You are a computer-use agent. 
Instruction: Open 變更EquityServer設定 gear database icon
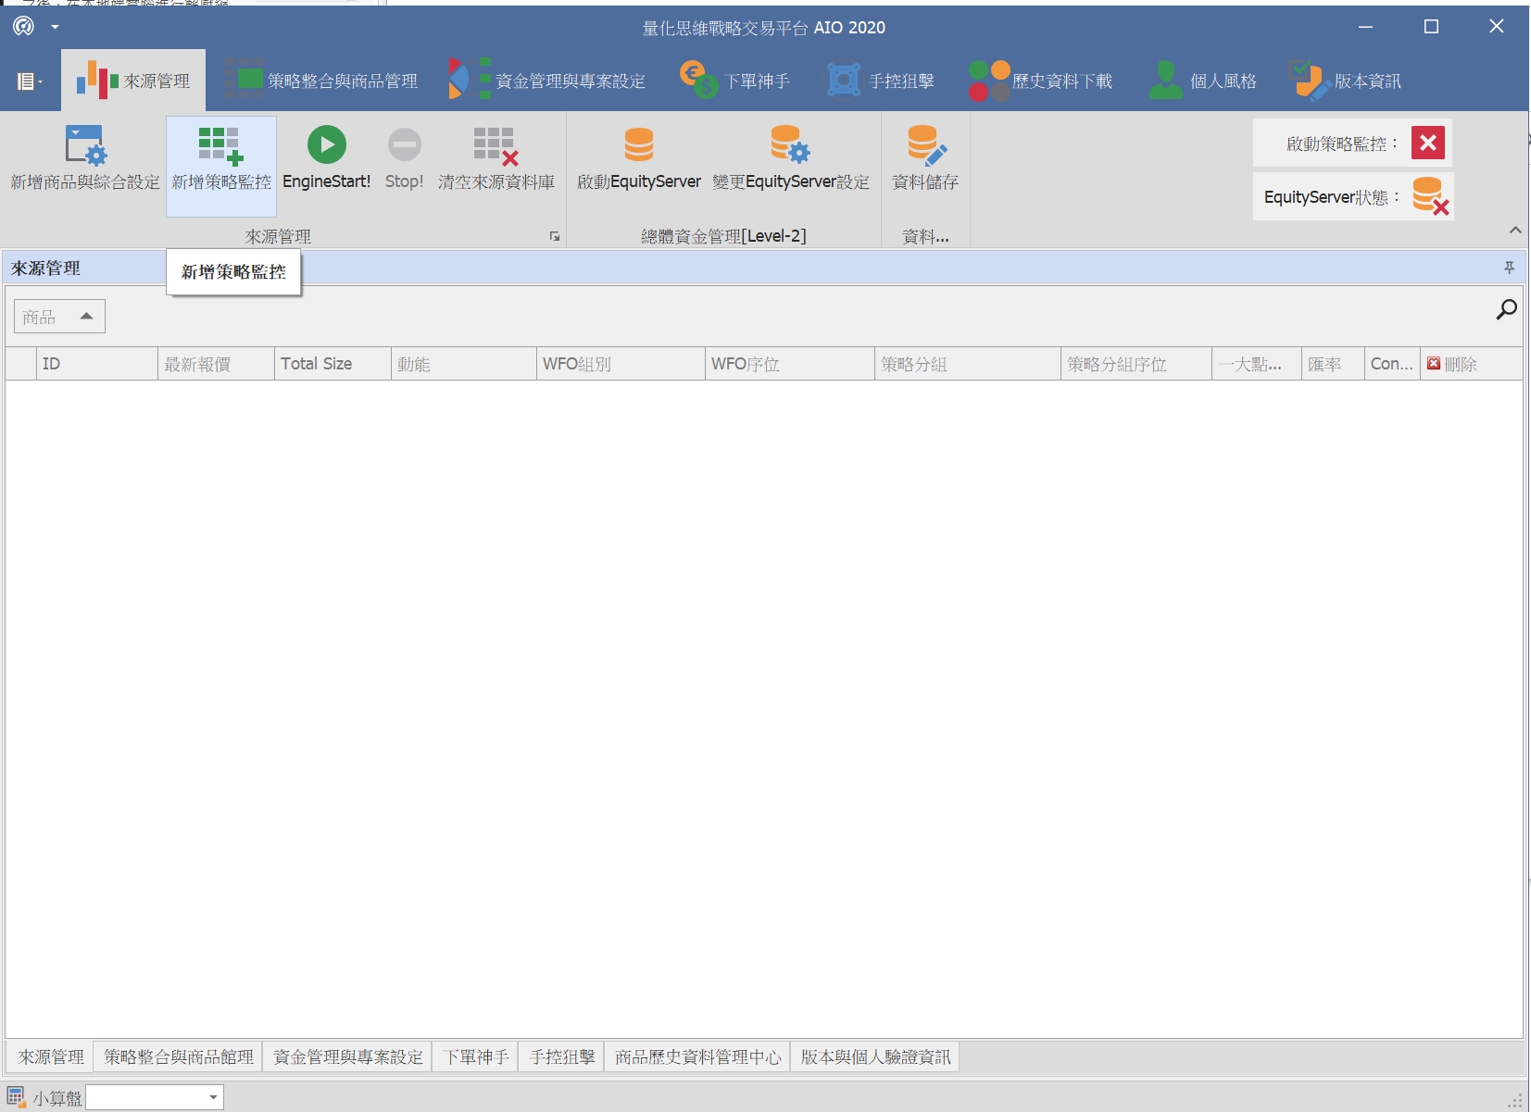coord(790,145)
